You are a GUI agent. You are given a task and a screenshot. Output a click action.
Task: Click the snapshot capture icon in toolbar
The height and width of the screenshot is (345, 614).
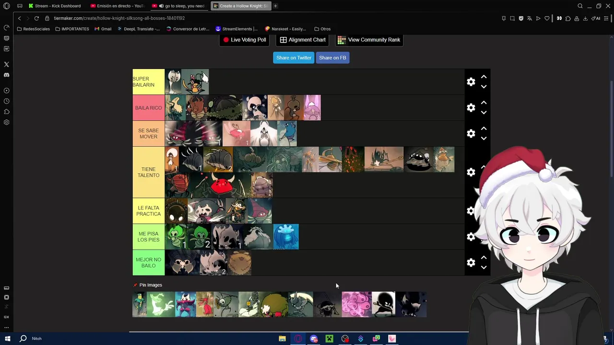pyautogui.click(x=512, y=18)
